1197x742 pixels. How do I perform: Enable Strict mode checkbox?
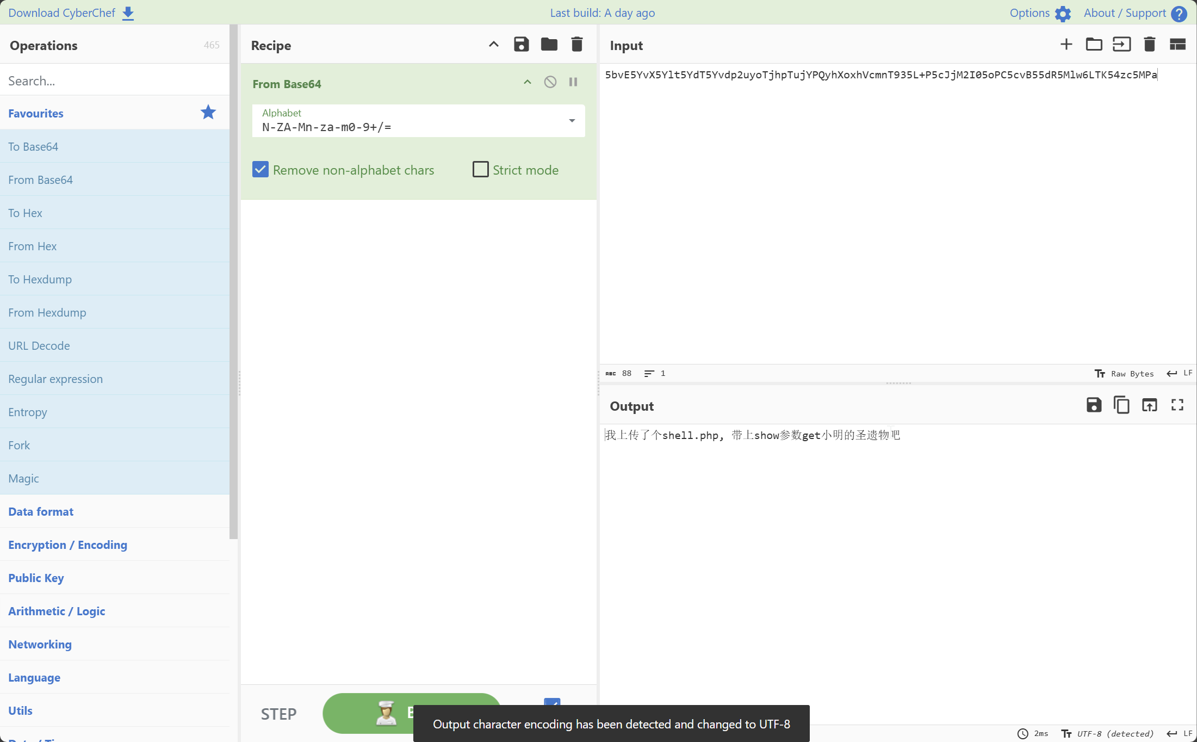click(481, 170)
